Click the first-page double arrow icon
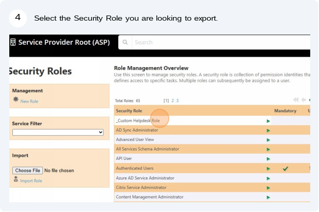 tap(296, 100)
